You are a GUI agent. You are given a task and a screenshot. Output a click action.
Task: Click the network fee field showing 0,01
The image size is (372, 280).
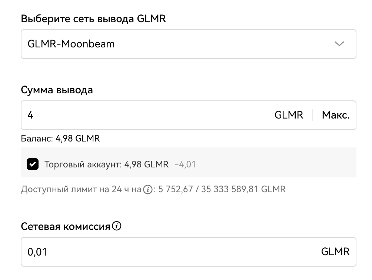pos(189,252)
